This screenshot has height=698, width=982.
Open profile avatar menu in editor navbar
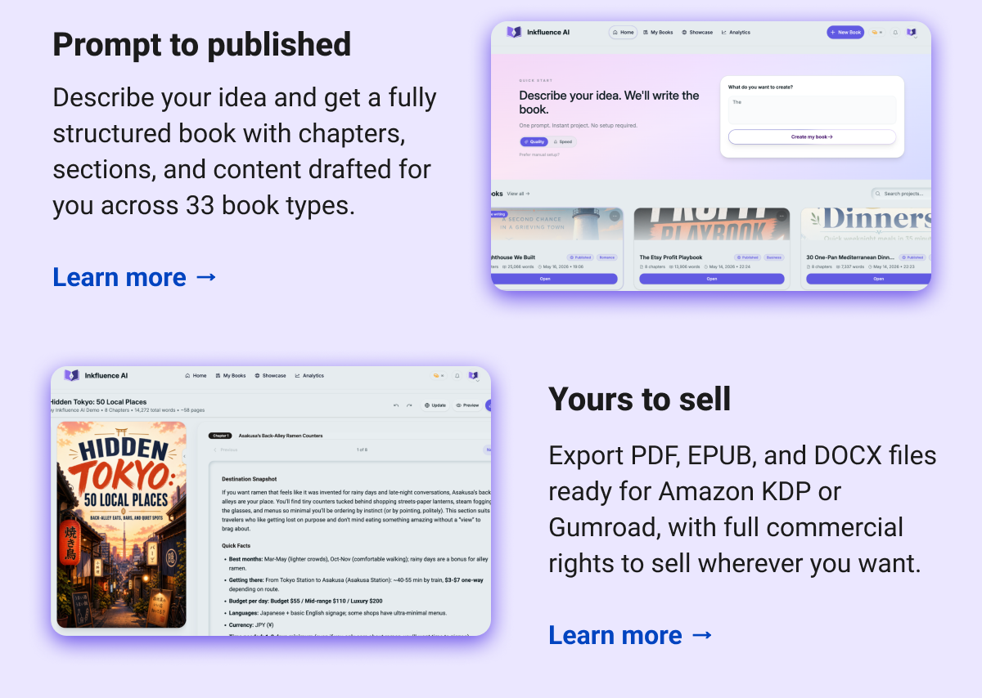(474, 376)
